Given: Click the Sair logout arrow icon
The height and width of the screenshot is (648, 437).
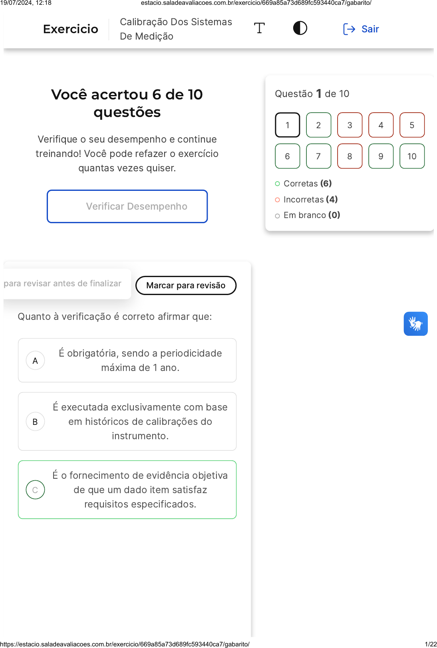Looking at the screenshot, I should tap(349, 29).
